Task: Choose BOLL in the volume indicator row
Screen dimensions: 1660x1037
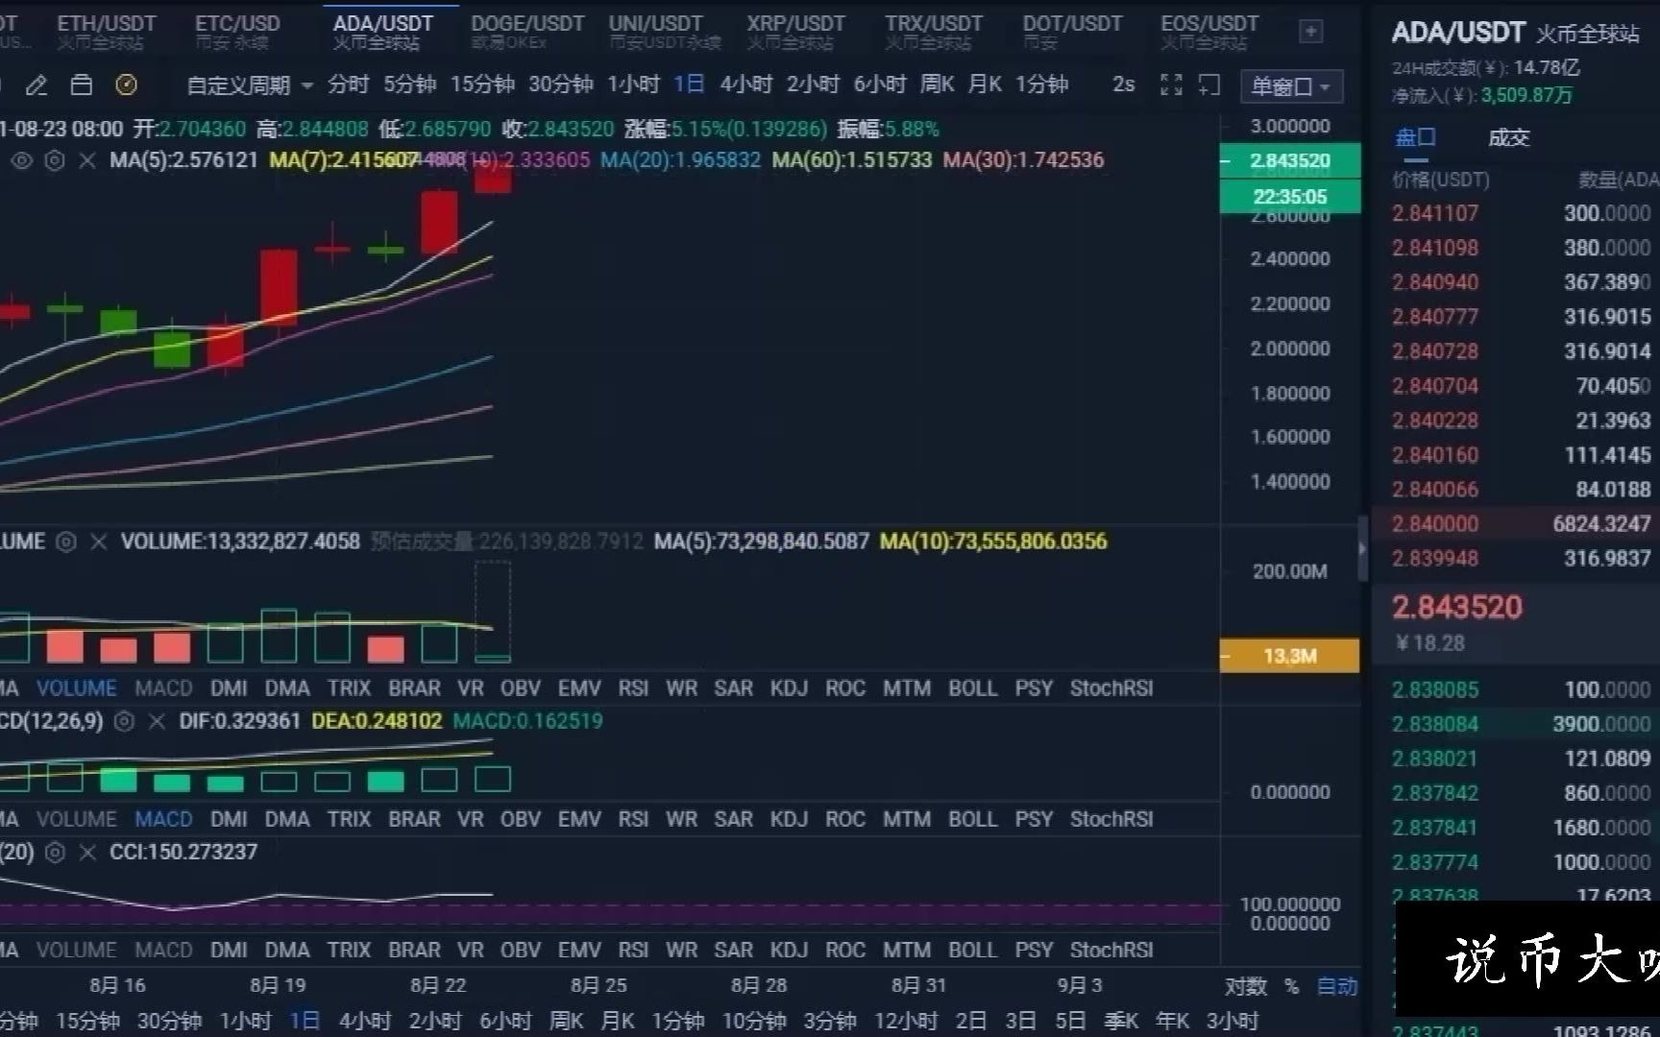Action: point(973,688)
